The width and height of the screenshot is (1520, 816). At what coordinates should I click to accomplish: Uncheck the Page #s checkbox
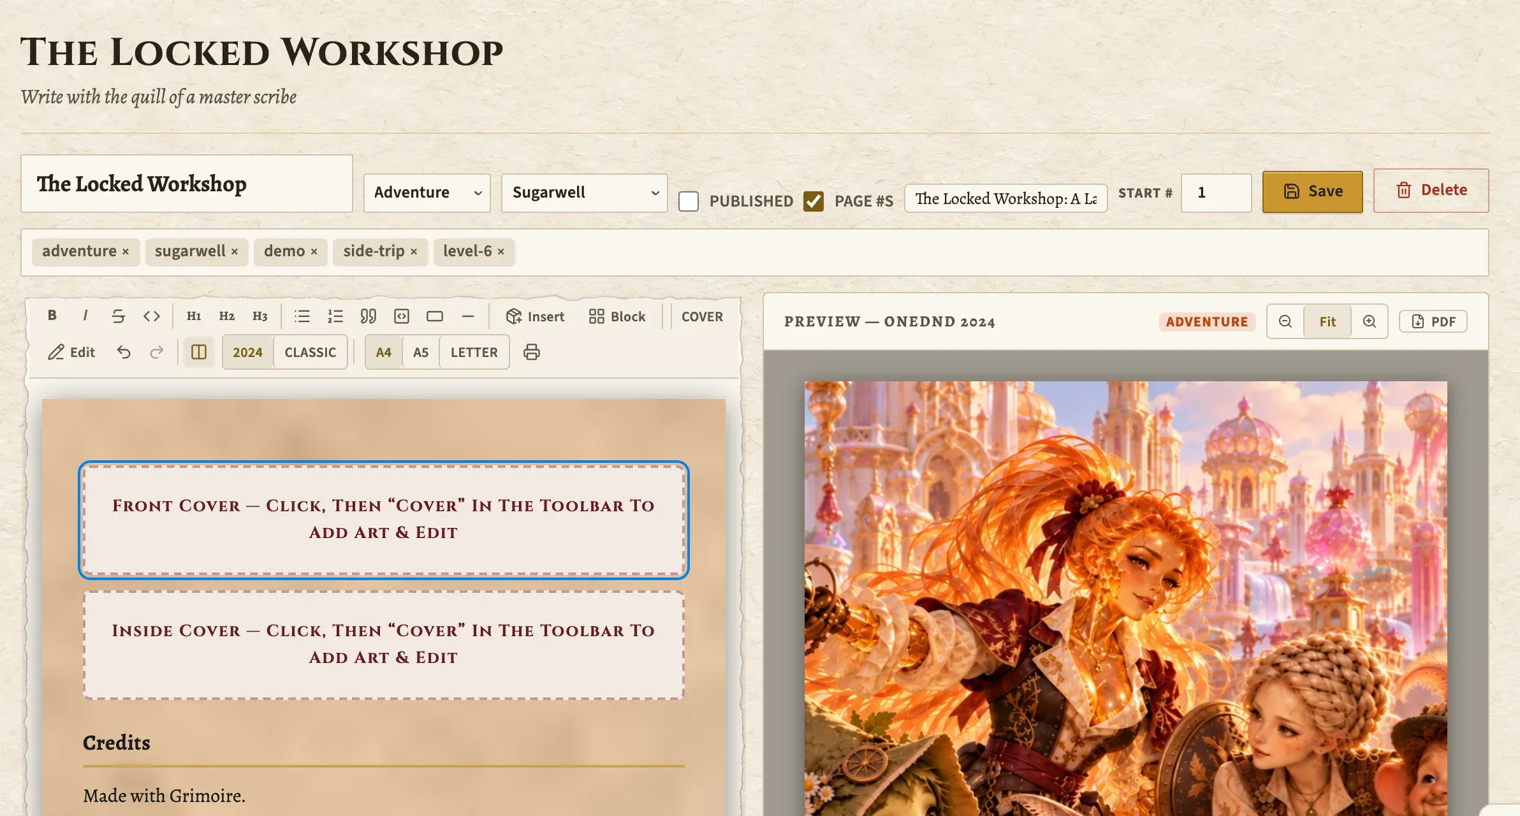point(814,201)
